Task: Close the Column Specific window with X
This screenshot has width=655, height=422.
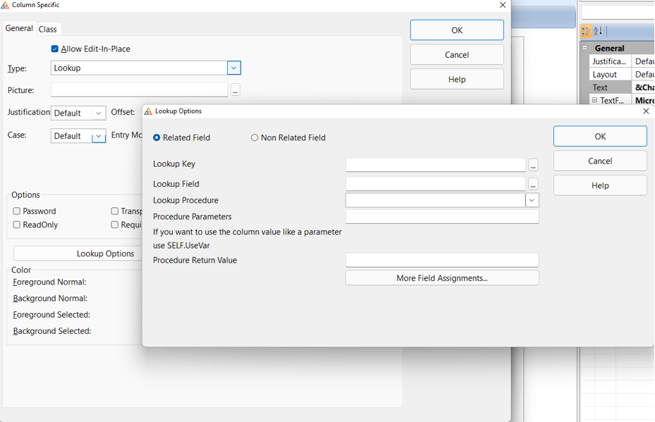Action: tap(503, 5)
